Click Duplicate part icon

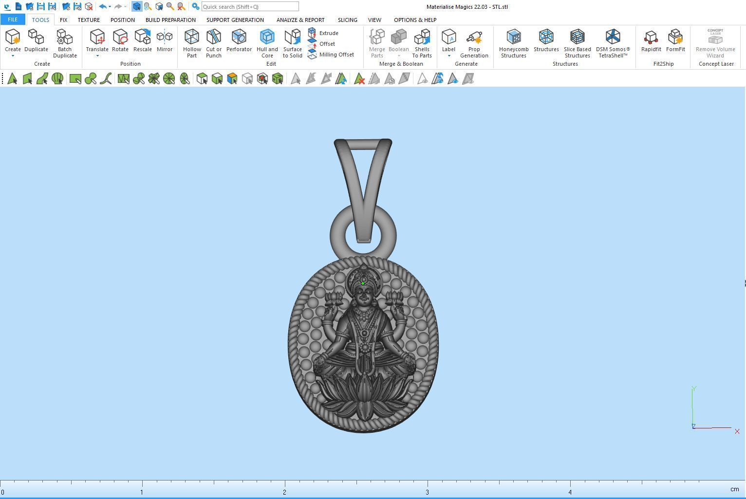click(36, 40)
